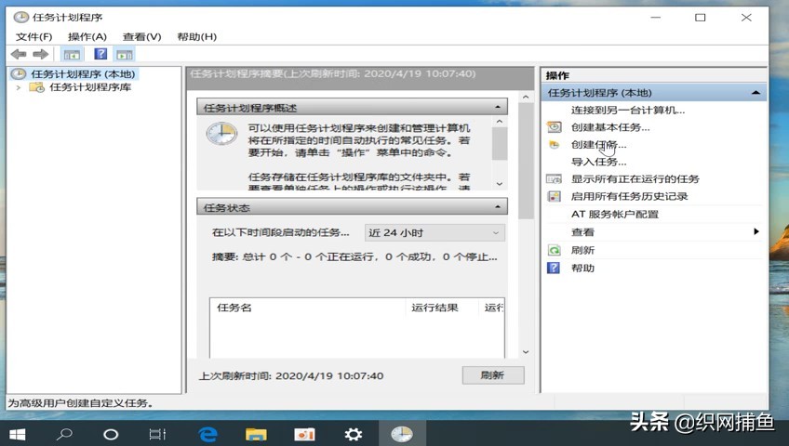Click the center pane scroll-up arrow

526,97
